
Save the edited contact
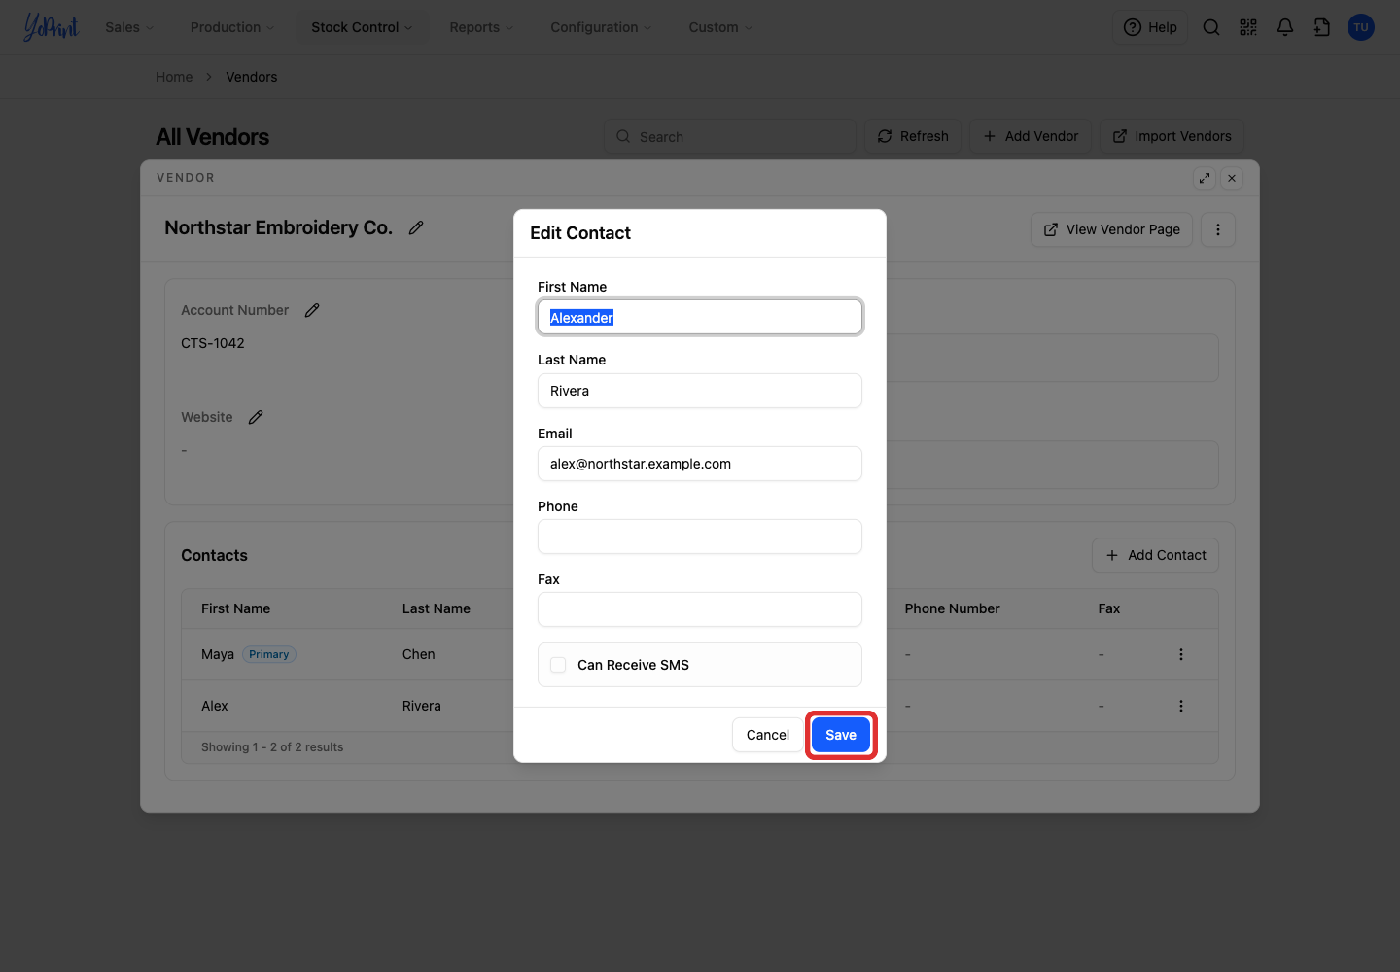[841, 735]
